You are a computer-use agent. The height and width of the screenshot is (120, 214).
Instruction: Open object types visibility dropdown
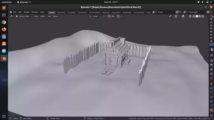[171, 16]
